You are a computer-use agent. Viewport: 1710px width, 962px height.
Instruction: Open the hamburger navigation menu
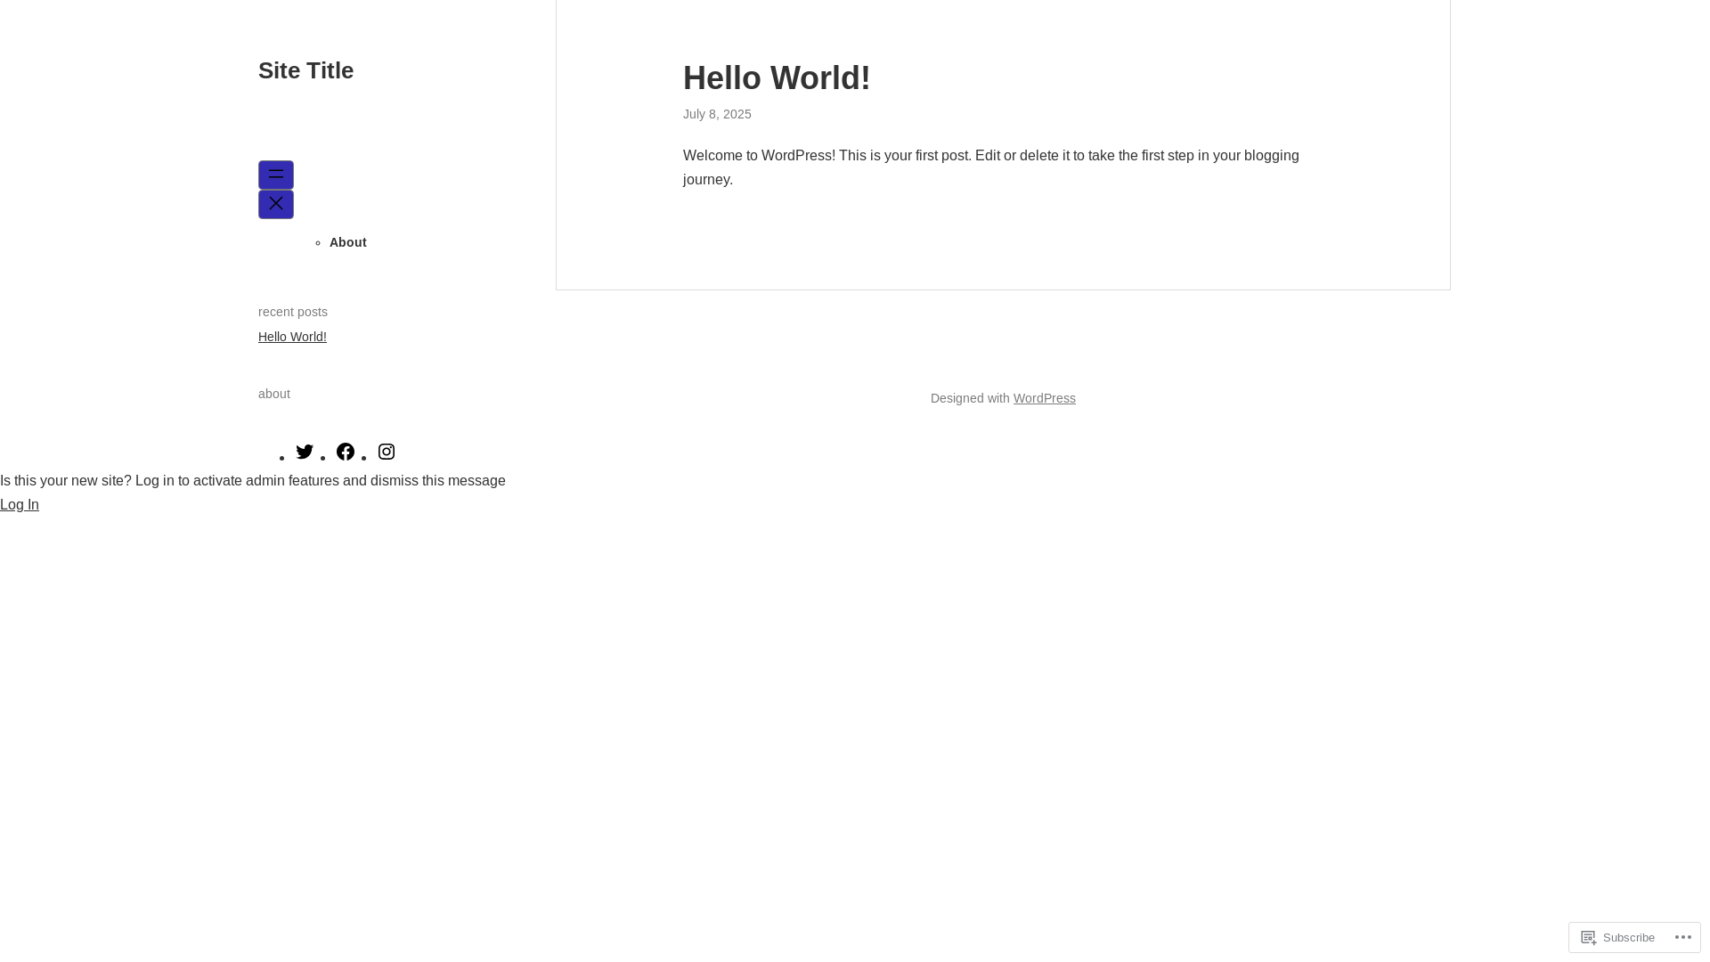(x=276, y=175)
